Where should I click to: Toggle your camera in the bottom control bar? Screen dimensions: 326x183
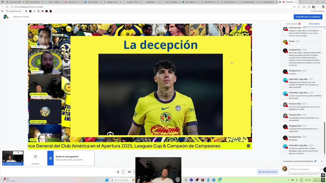129,172
